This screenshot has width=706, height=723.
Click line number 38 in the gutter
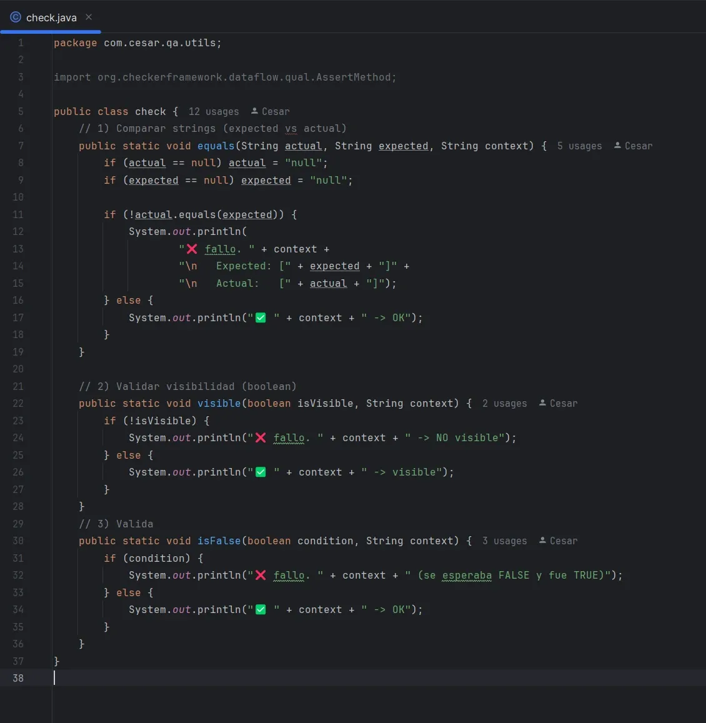coord(18,678)
